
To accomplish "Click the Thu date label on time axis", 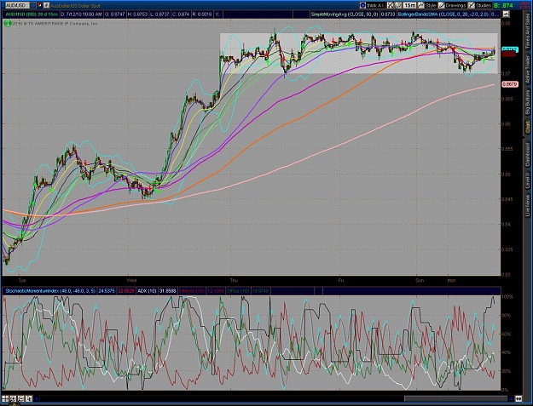I will tap(234, 281).
